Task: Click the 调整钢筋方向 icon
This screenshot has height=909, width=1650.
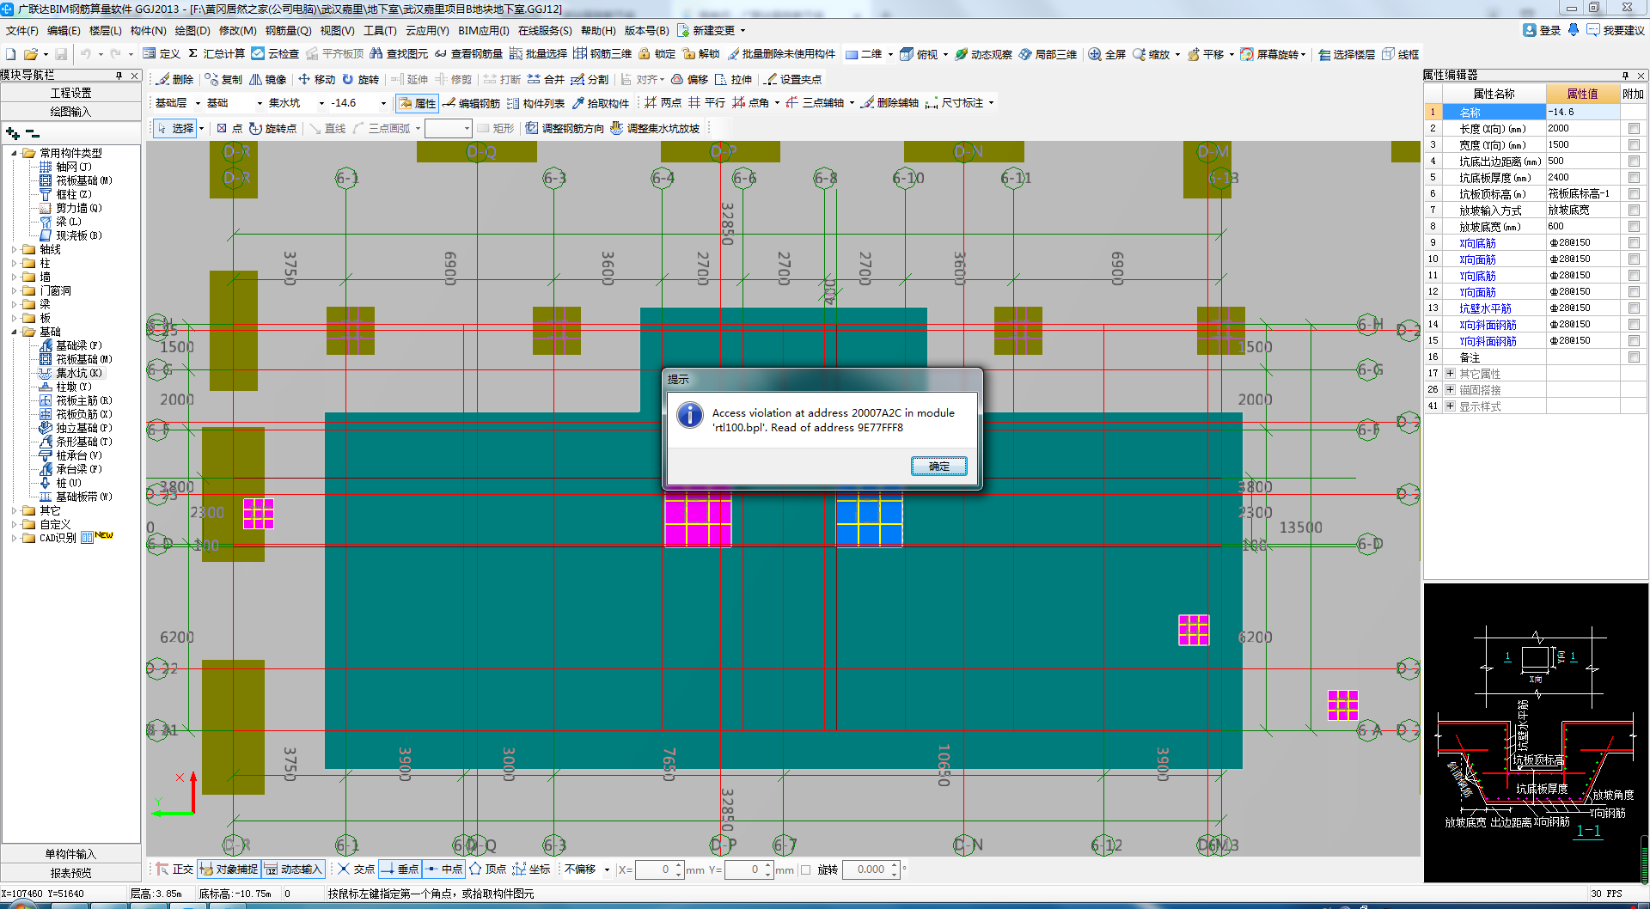Action: pyautogui.click(x=532, y=128)
